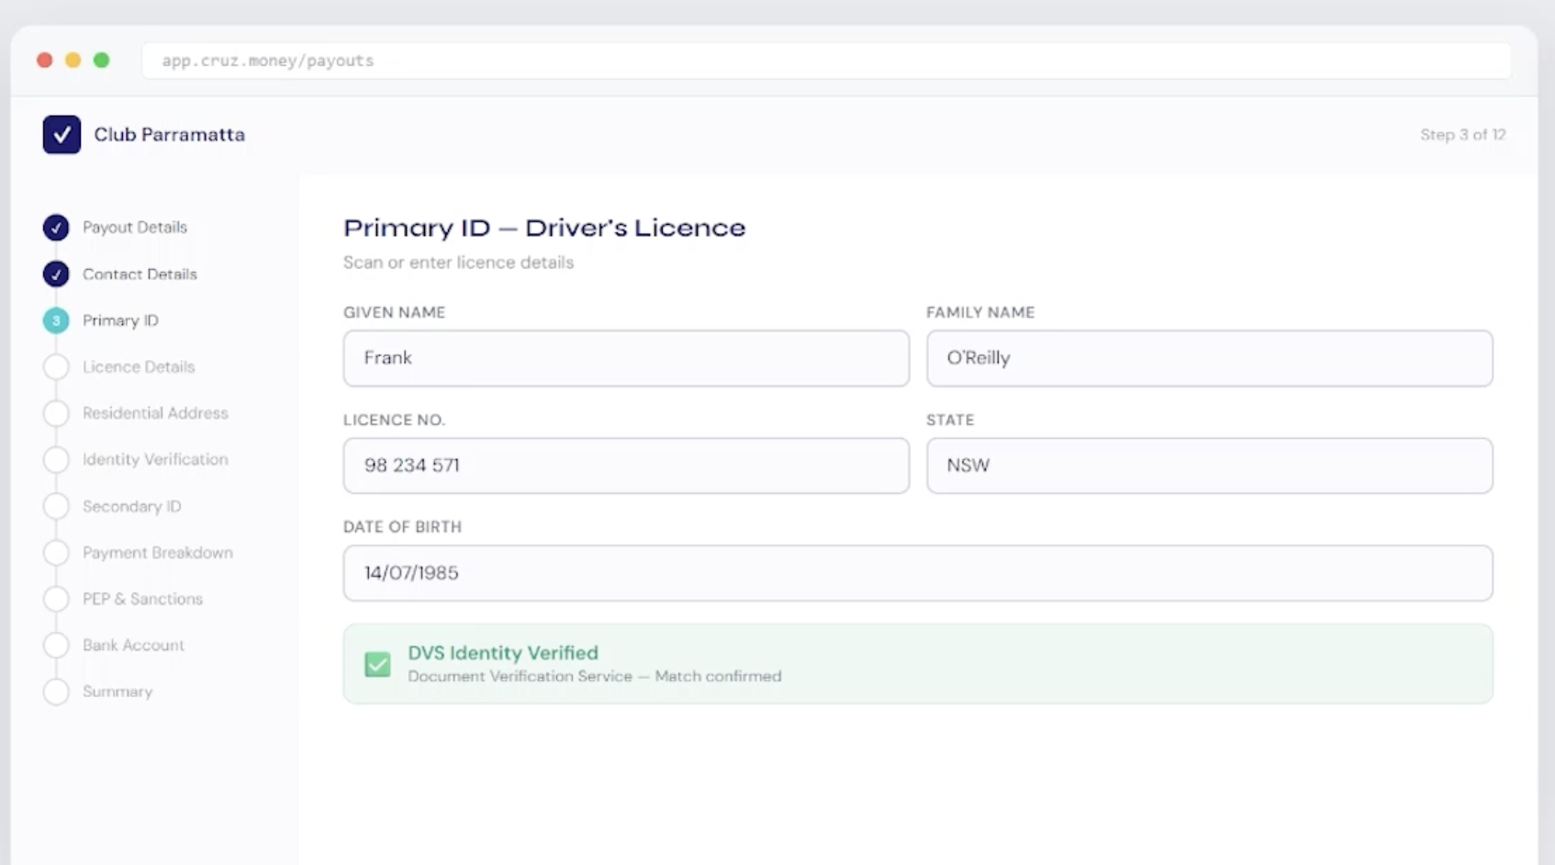
Task: Go to Summary step label
Action: [117, 691]
